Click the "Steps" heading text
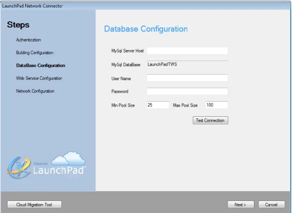Image resolution: width=293 pixels, height=213 pixels. pyautogui.click(x=18, y=25)
